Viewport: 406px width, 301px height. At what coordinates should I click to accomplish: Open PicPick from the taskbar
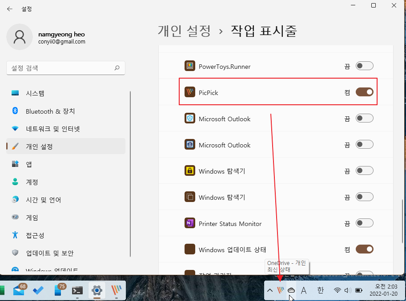116,290
